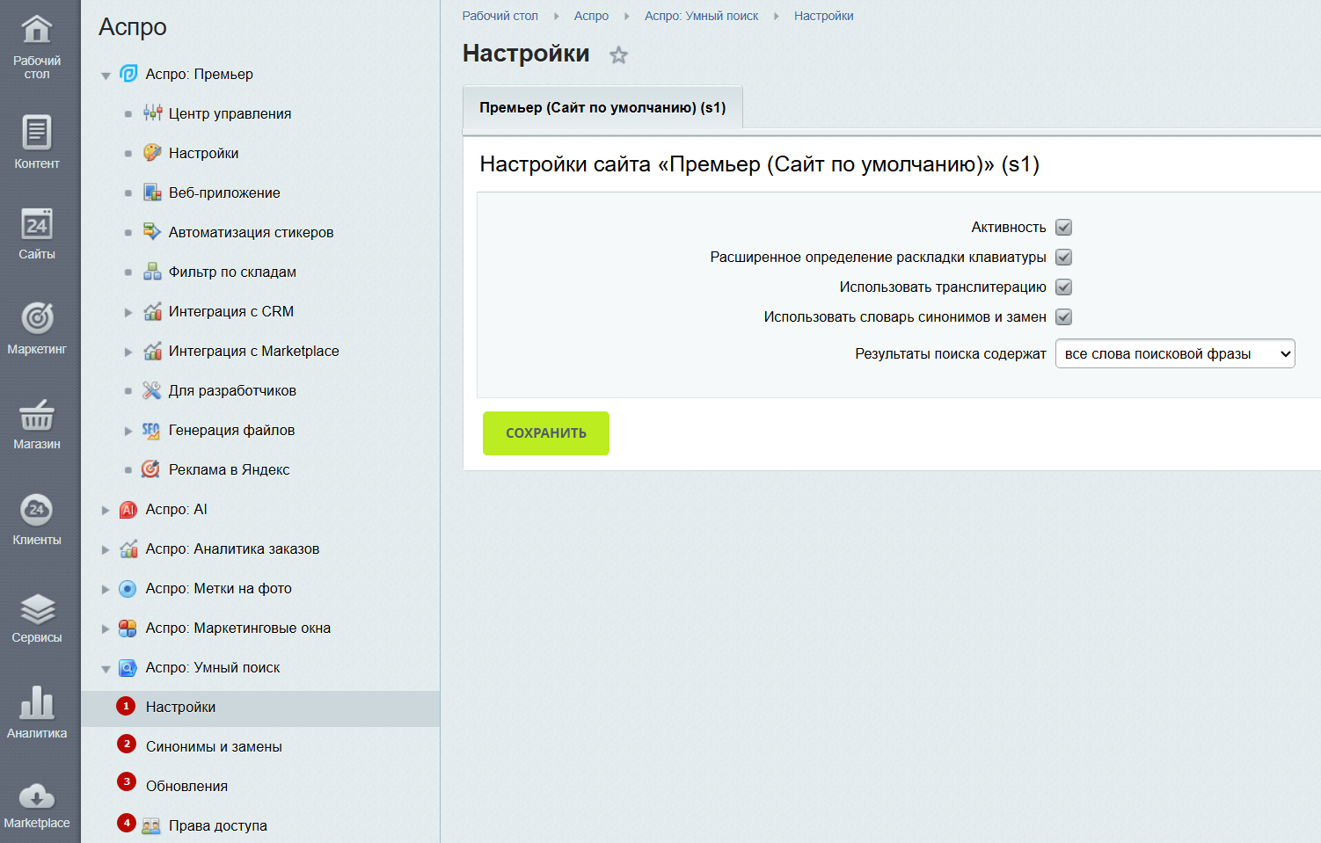Collapse the Аспро: Умный поиск node

pyautogui.click(x=106, y=669)
